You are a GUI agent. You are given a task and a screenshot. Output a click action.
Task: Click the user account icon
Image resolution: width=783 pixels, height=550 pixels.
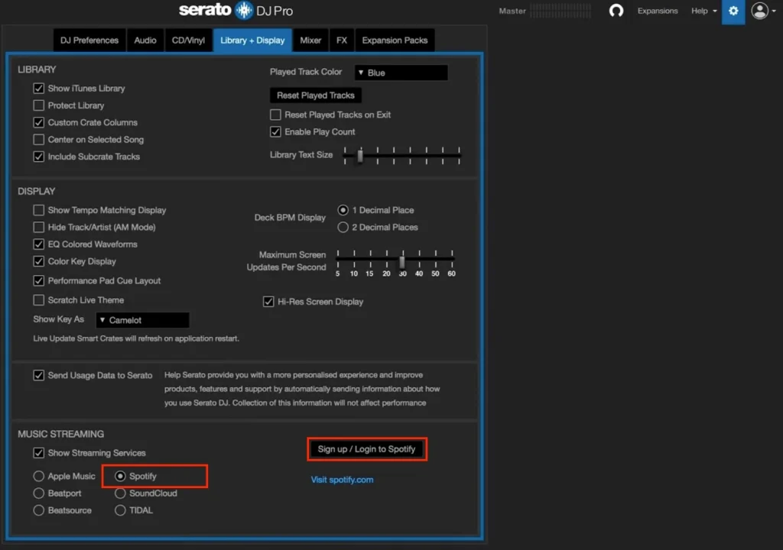(759, 11)
